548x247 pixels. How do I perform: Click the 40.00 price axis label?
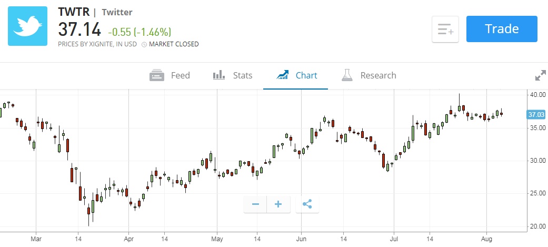537,95
